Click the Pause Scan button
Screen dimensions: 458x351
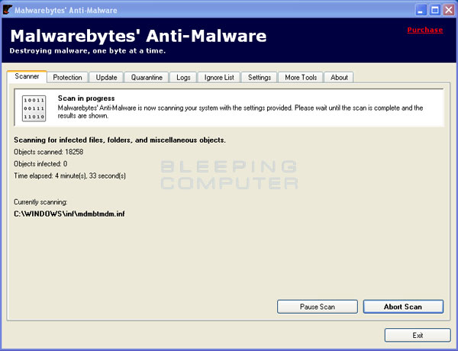318,307
